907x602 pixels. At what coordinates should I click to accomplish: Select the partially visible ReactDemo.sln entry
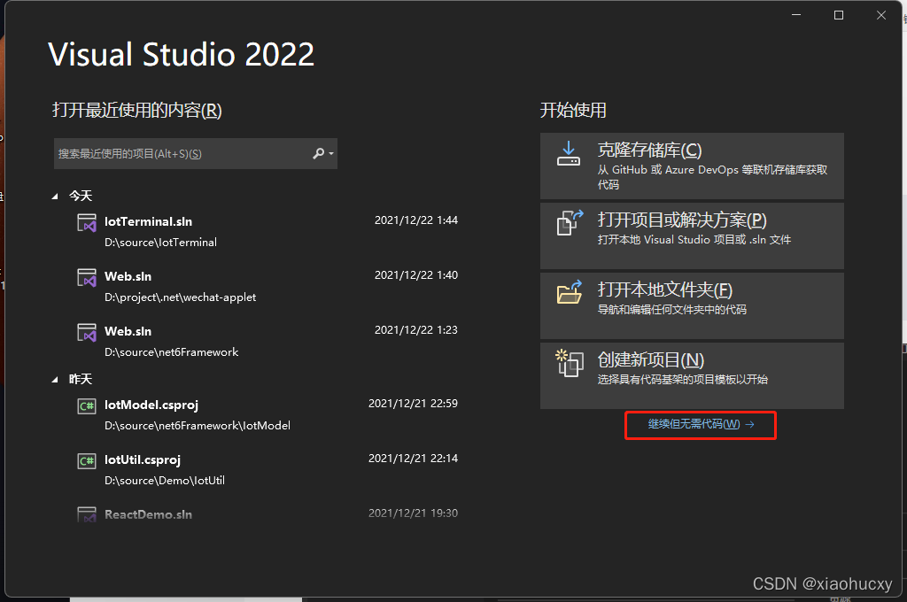(267, 514)
